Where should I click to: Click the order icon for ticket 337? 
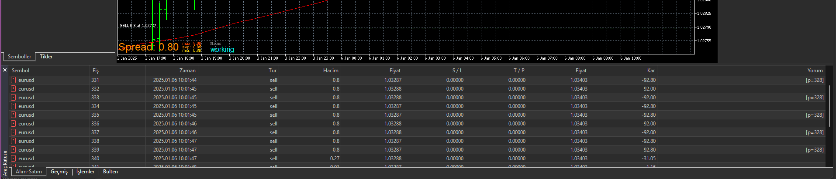(14, 132)
